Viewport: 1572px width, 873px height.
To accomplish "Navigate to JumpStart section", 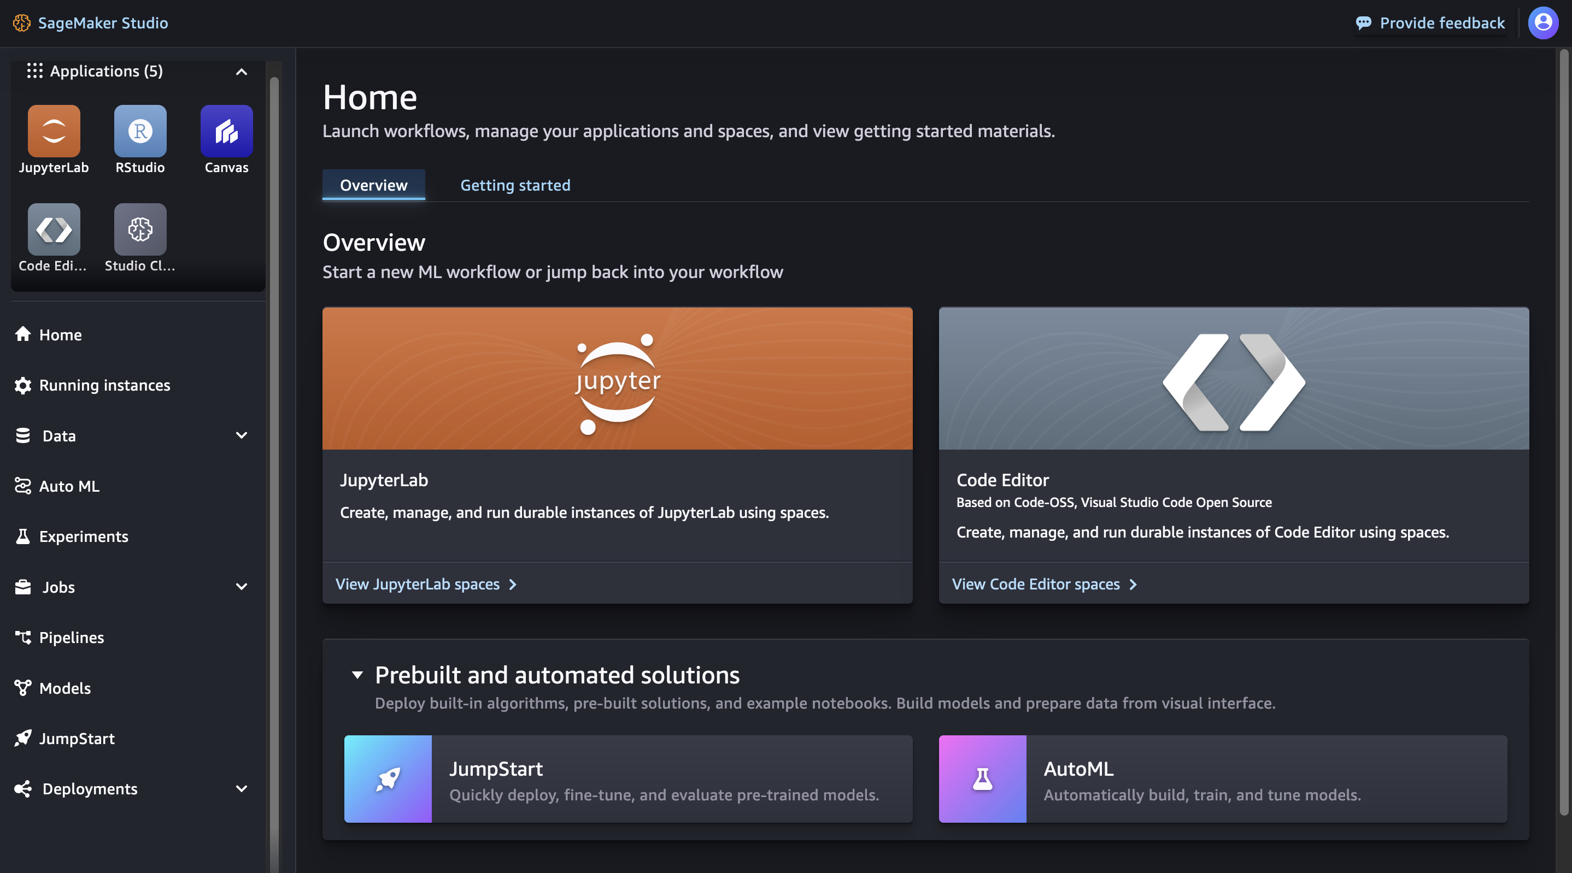I will point(77,739).
